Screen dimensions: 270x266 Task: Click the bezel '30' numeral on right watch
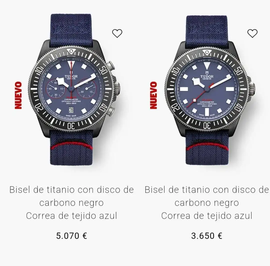pos(207,126)
